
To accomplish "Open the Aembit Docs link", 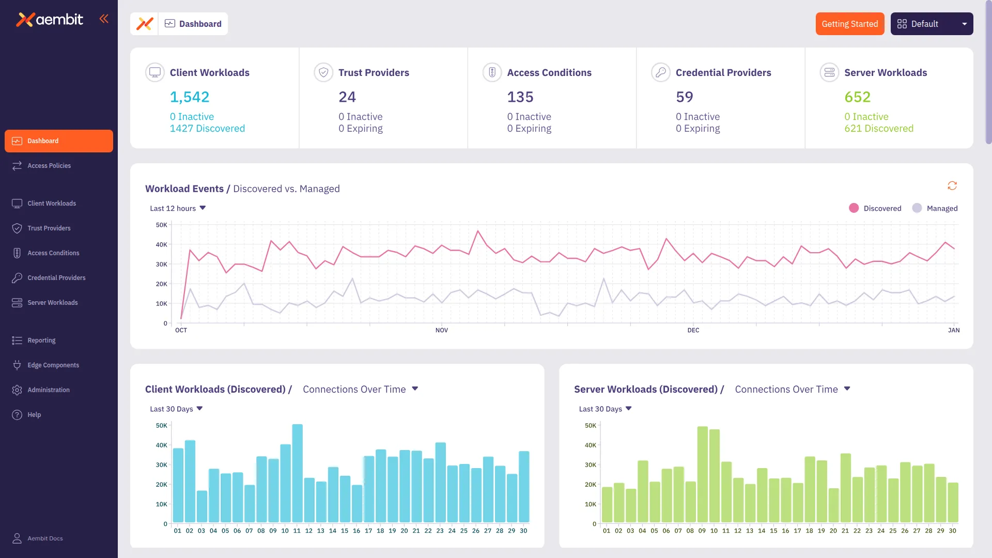I will click(x=44, y=538).
